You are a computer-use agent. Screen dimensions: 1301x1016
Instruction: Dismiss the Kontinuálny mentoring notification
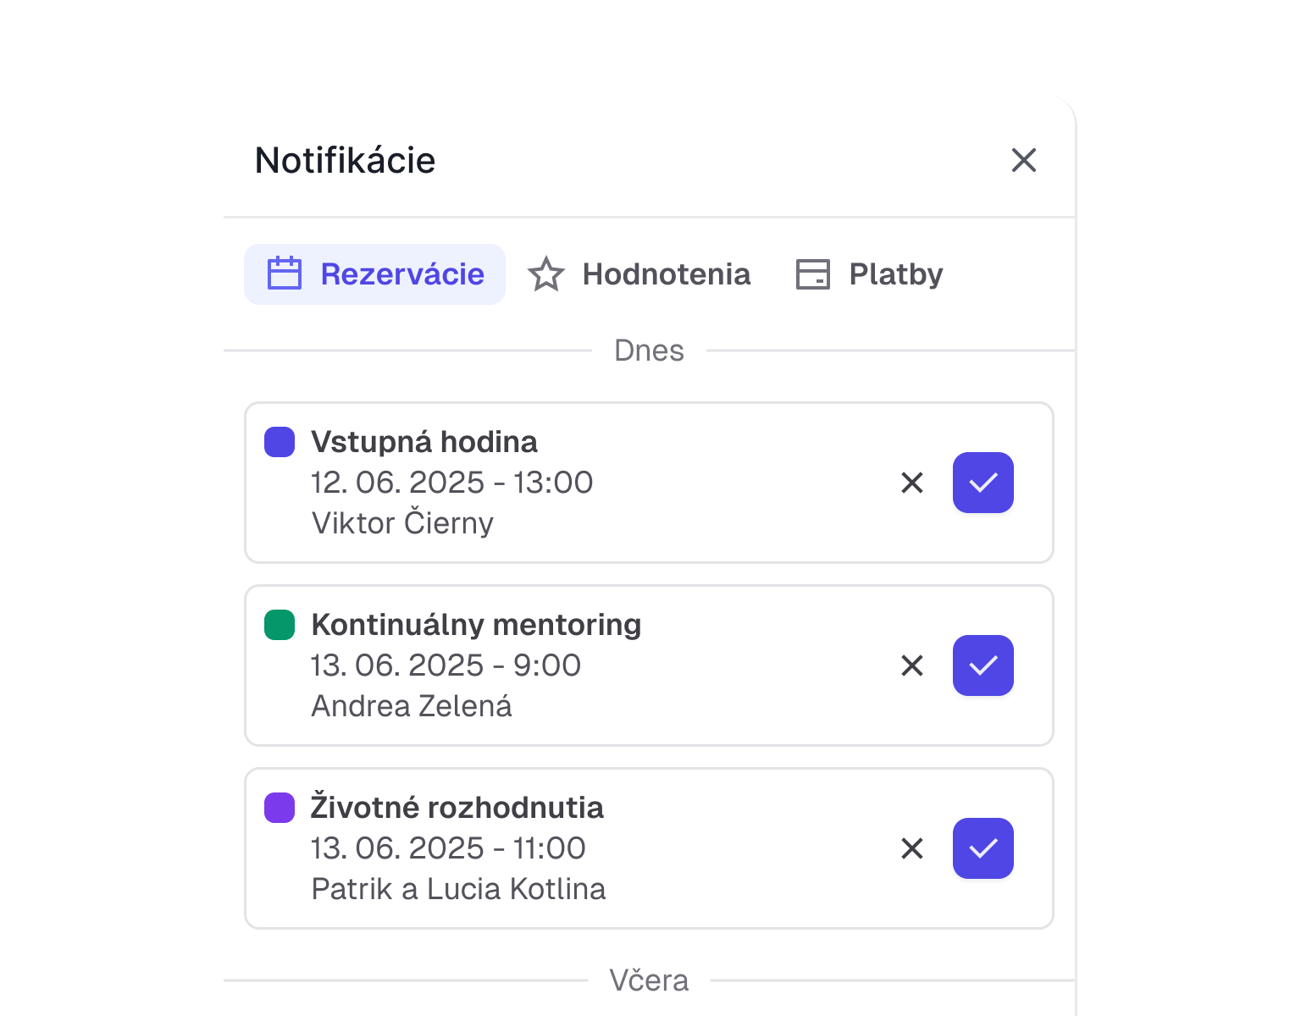click(911, 666)
